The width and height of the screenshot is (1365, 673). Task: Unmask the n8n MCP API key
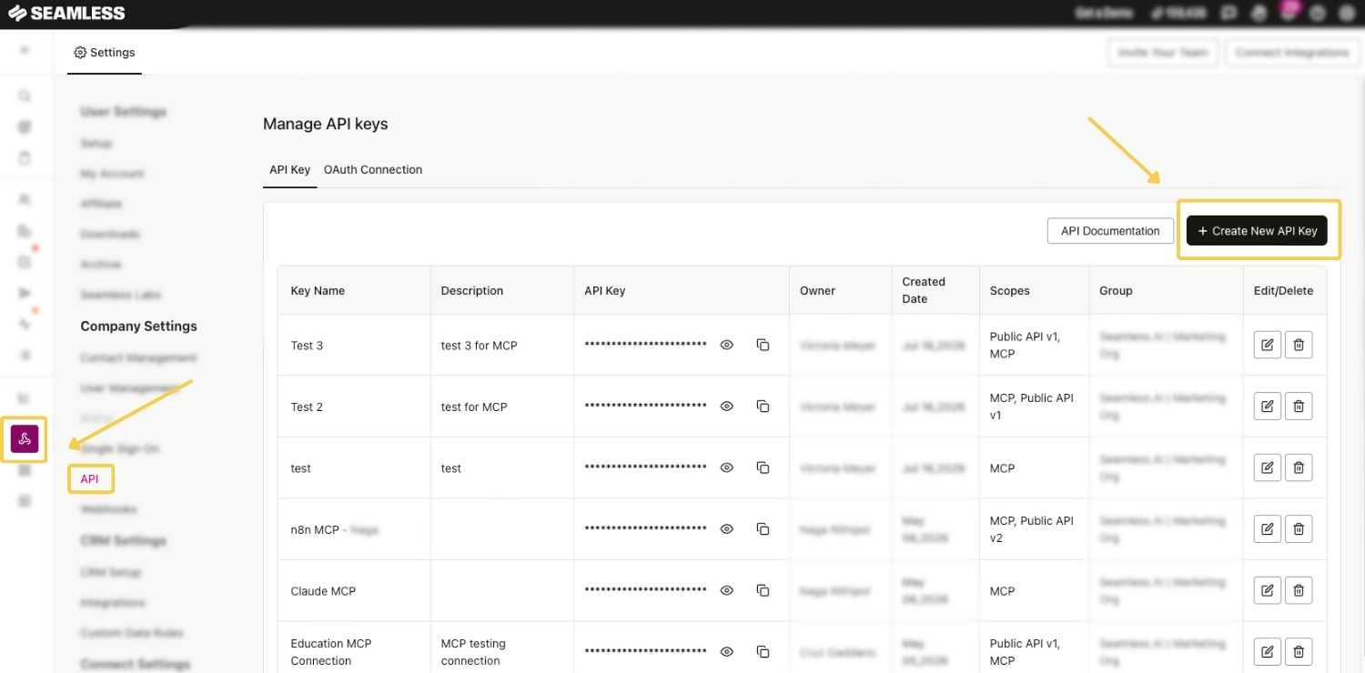coord(726,529)
